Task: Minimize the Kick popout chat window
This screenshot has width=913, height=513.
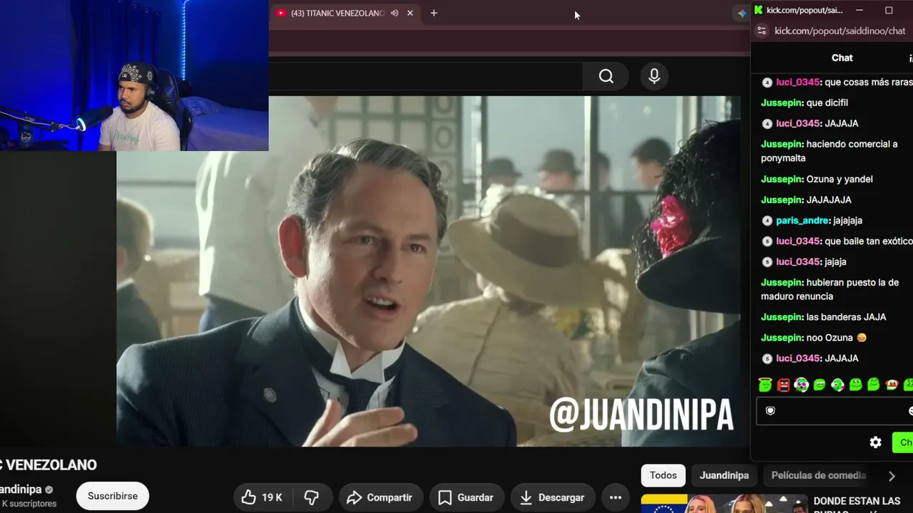Action: click(860, 10)
